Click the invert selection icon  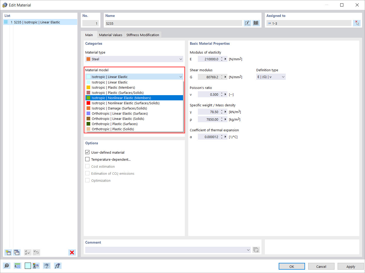coord(36,252)
